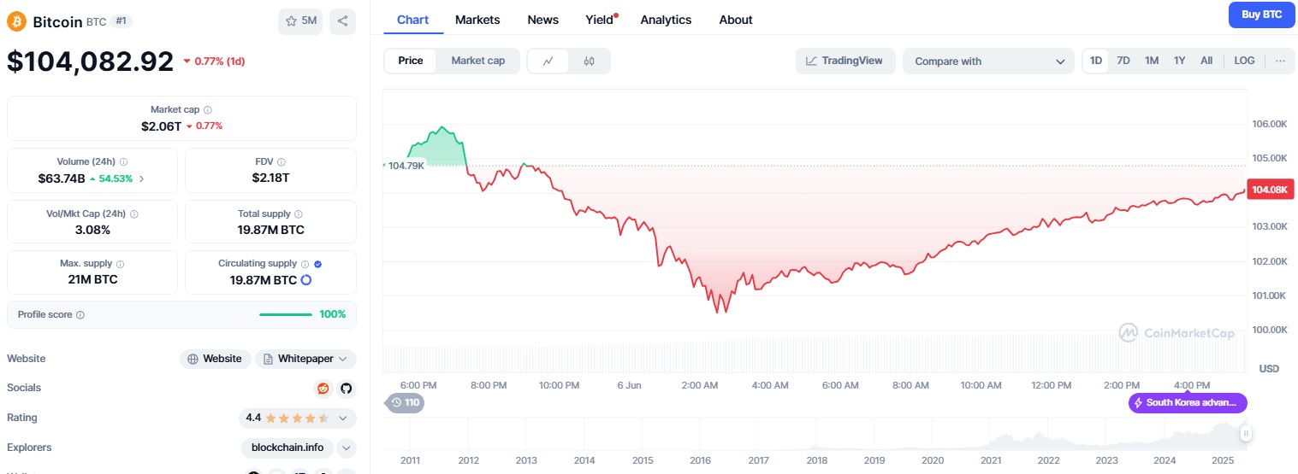Open the Compare with dropdown
Image resolution: width=1298 pixels, height=474 pixels.
tap(987, 61)
